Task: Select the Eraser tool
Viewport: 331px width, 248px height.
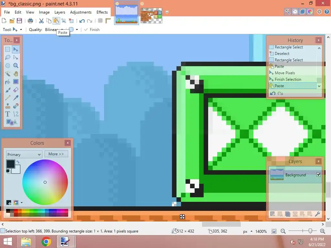Action: [x=16, y=90]
